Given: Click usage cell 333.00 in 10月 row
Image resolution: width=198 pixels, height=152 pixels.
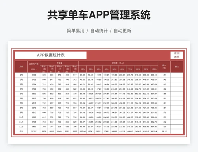Looking at the screenshot, I should pyautogui.click(x=114, y=117).
